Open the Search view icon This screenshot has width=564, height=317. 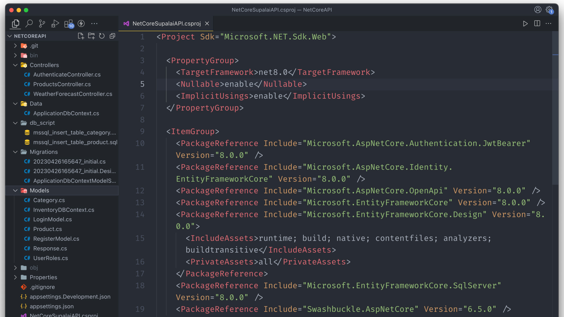(29, 23)
